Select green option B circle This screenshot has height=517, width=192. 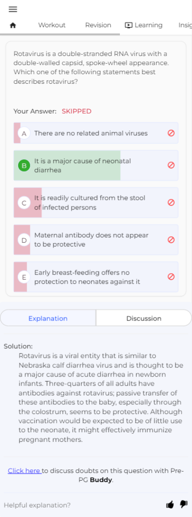pos(24,166)
